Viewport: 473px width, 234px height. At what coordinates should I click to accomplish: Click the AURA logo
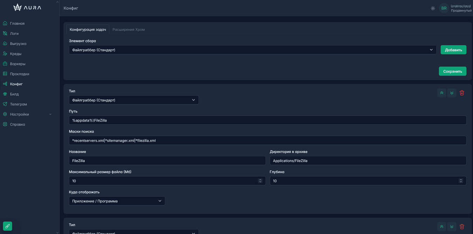coord(27,7)
